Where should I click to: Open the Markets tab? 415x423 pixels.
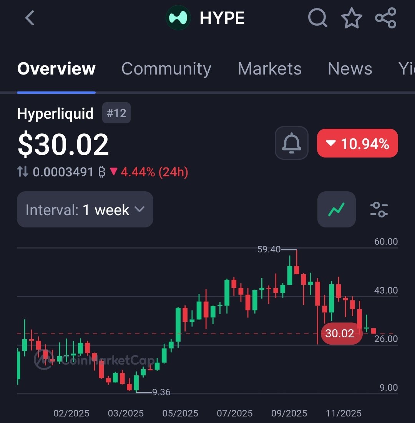click(x=269, y=69)
